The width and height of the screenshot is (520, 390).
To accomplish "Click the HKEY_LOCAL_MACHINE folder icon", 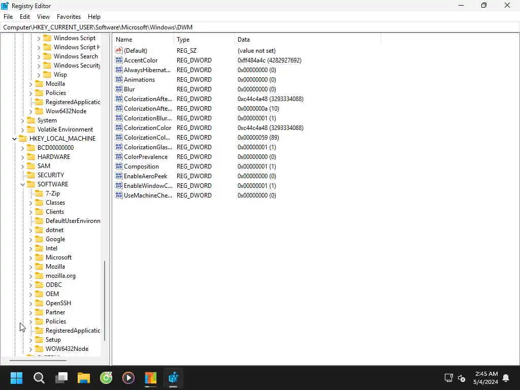I will [x=23, y=138].
